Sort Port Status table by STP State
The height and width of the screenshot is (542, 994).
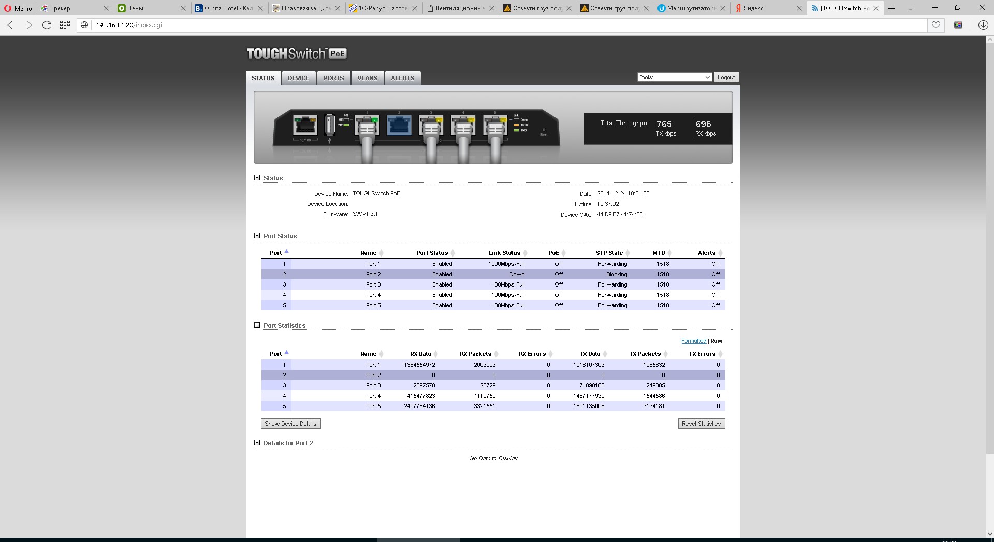(612, 253)
